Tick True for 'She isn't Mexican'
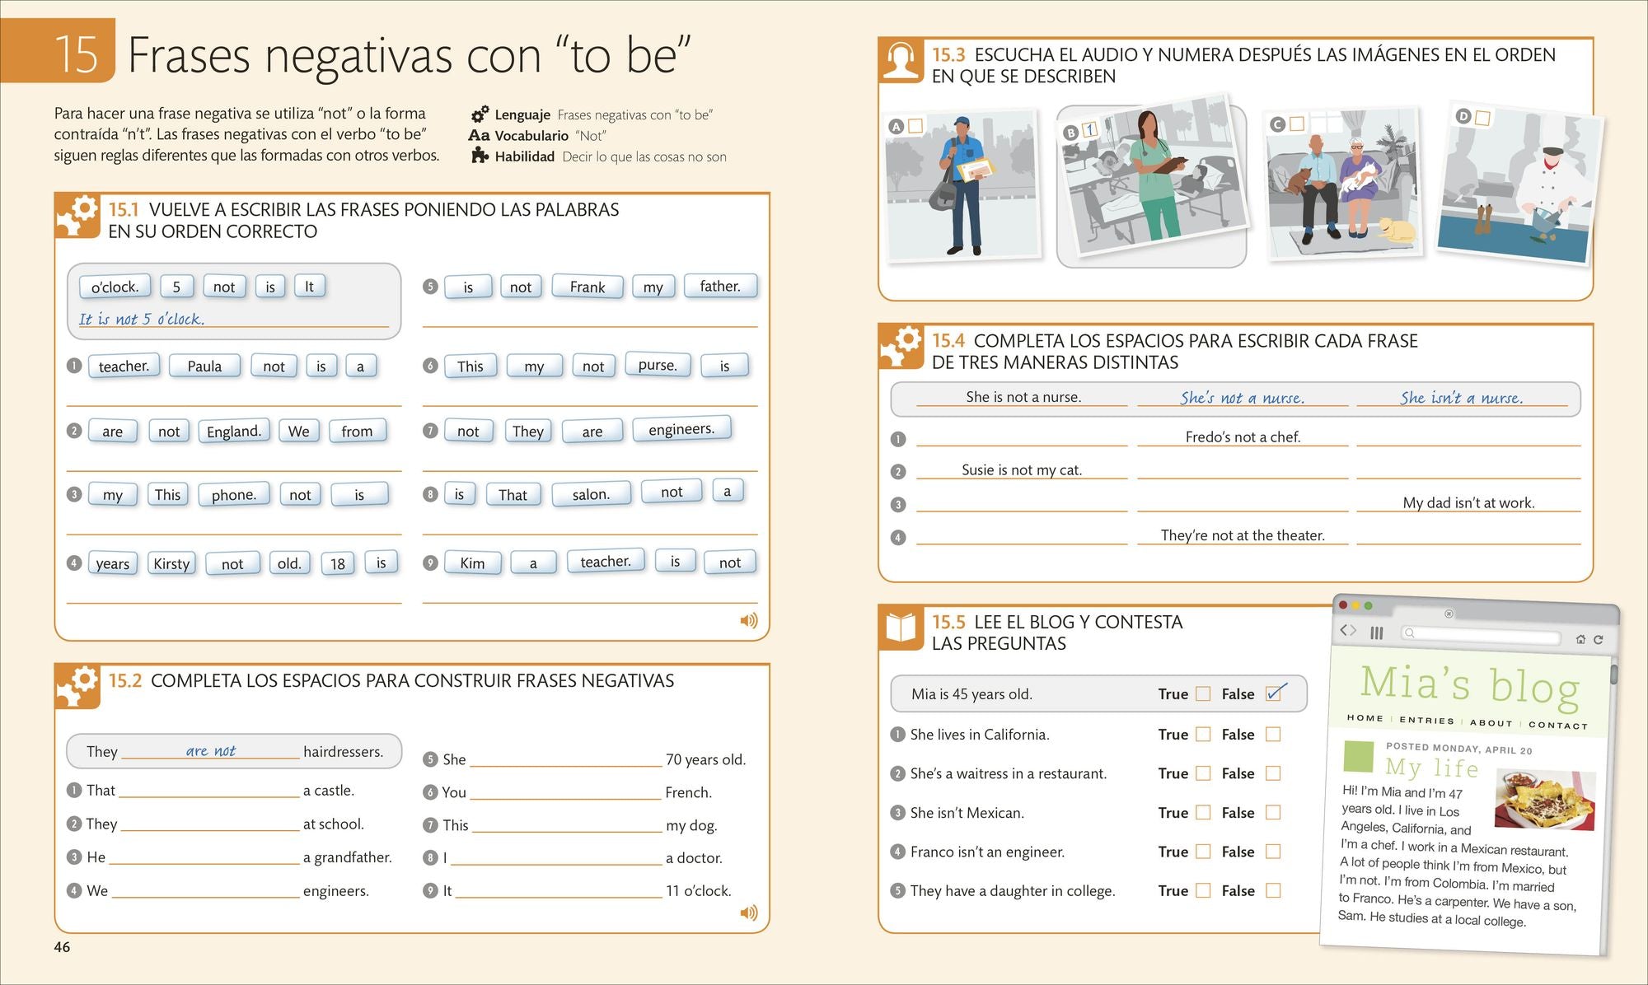This screenshot has height=985, width=1648. (x=1203, y=812)
